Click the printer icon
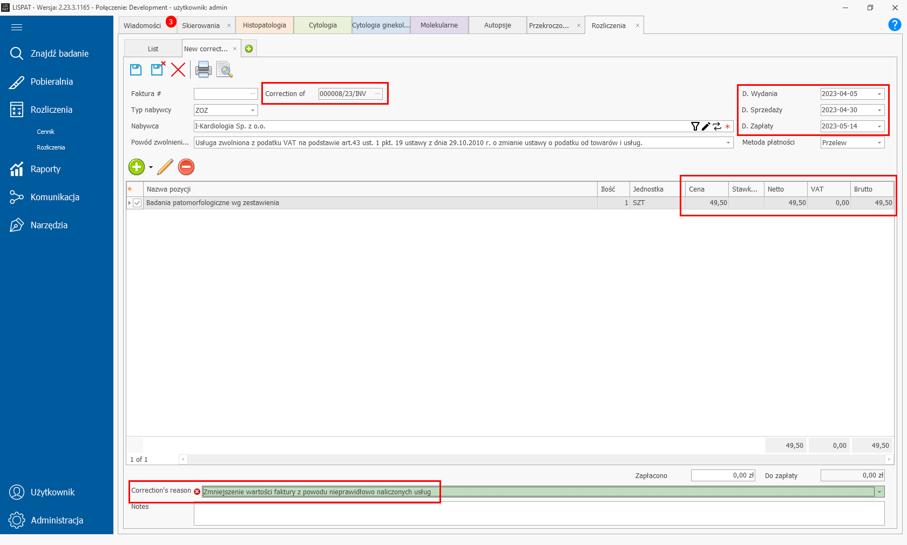 pos(203,70)
